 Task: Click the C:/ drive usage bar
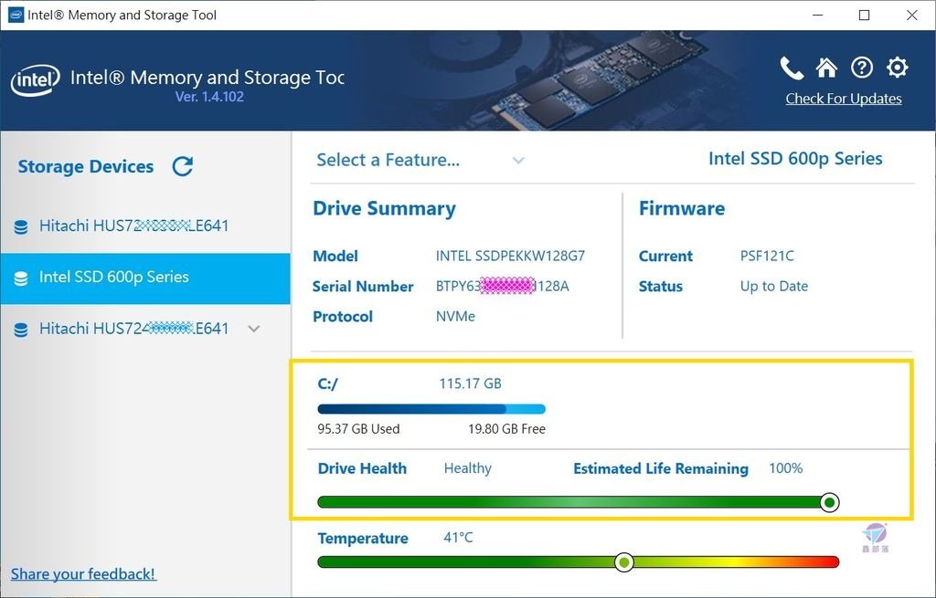(x=431, y=409)
